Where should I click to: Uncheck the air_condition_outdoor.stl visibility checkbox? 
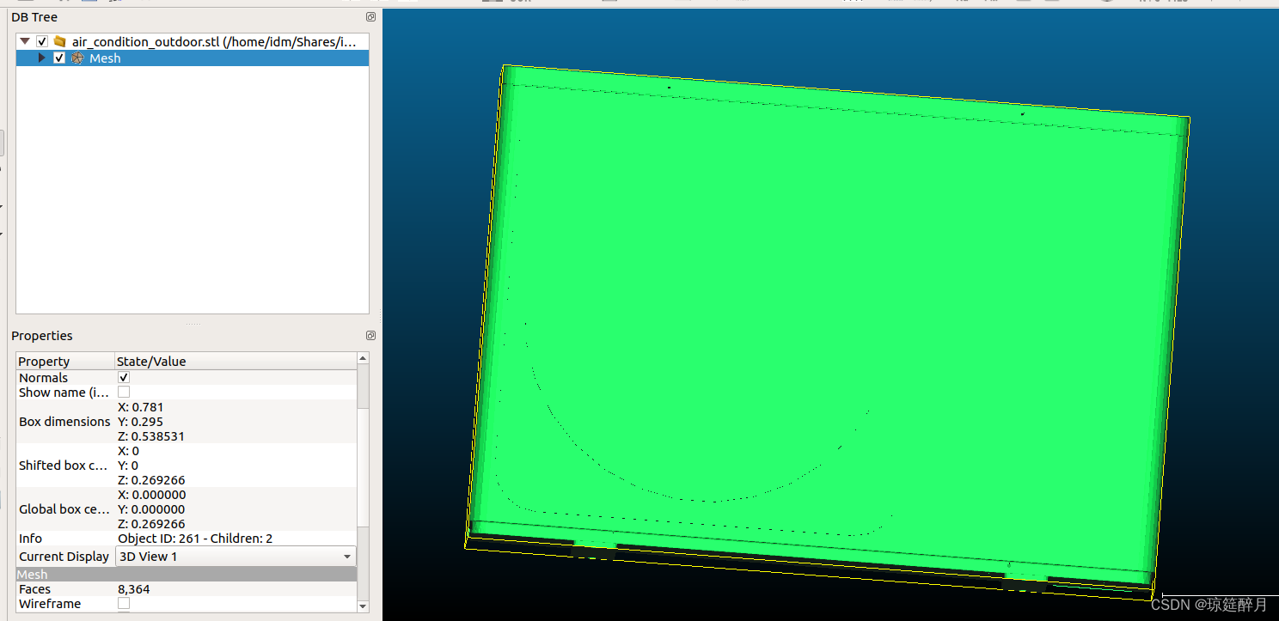(42, 41)
